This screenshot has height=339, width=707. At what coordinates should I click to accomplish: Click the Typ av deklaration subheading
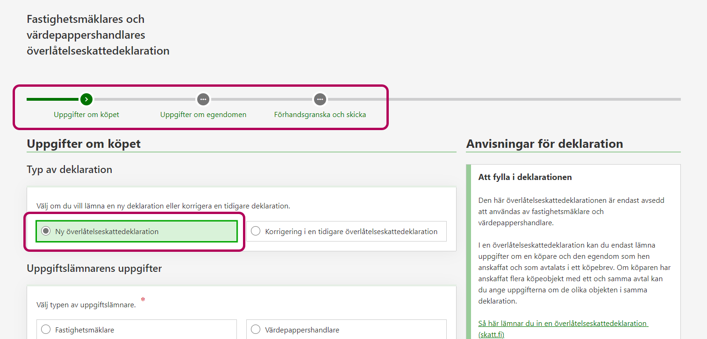69,170
